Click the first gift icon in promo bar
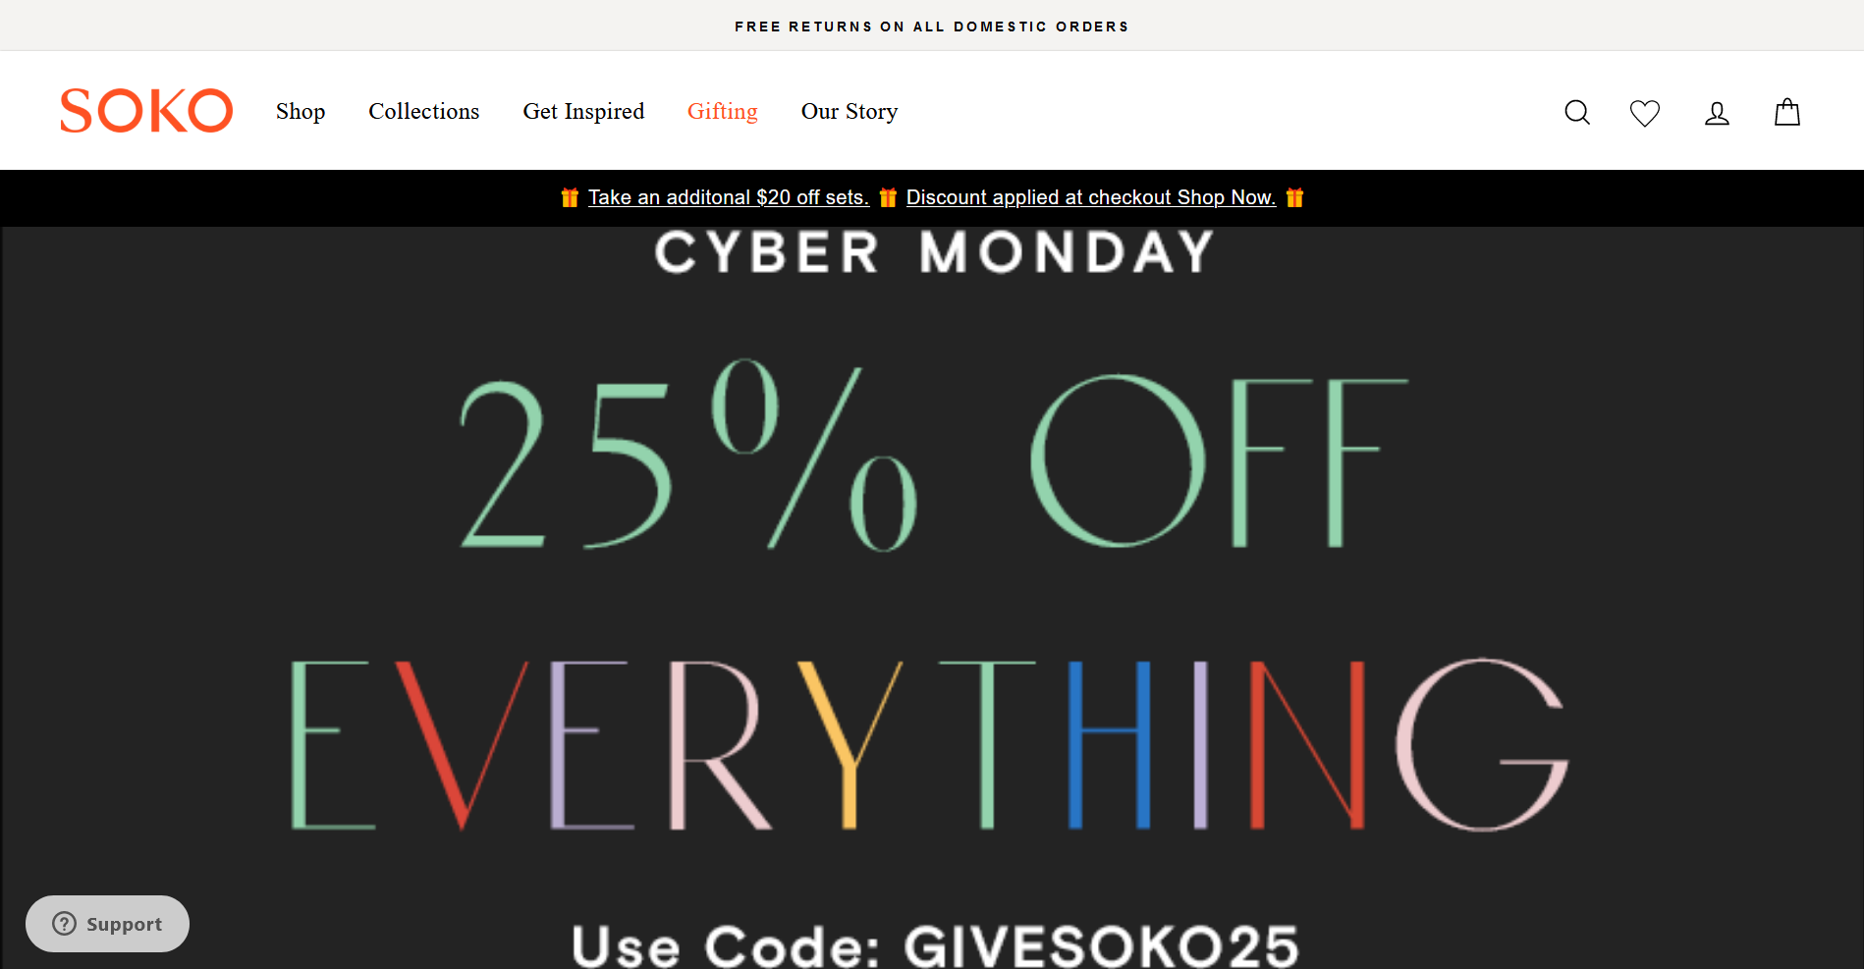The height and width of the screenshot is (969, 1864). click(x=570, y=197)
